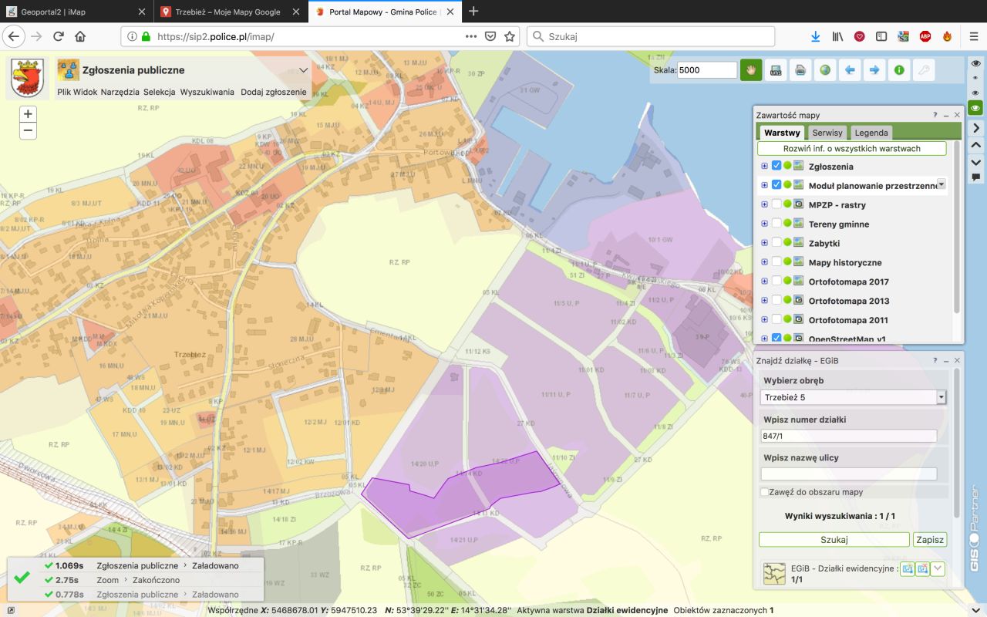Click the Szukaj search button
987x617 pixels.
[x=834, y=540]
